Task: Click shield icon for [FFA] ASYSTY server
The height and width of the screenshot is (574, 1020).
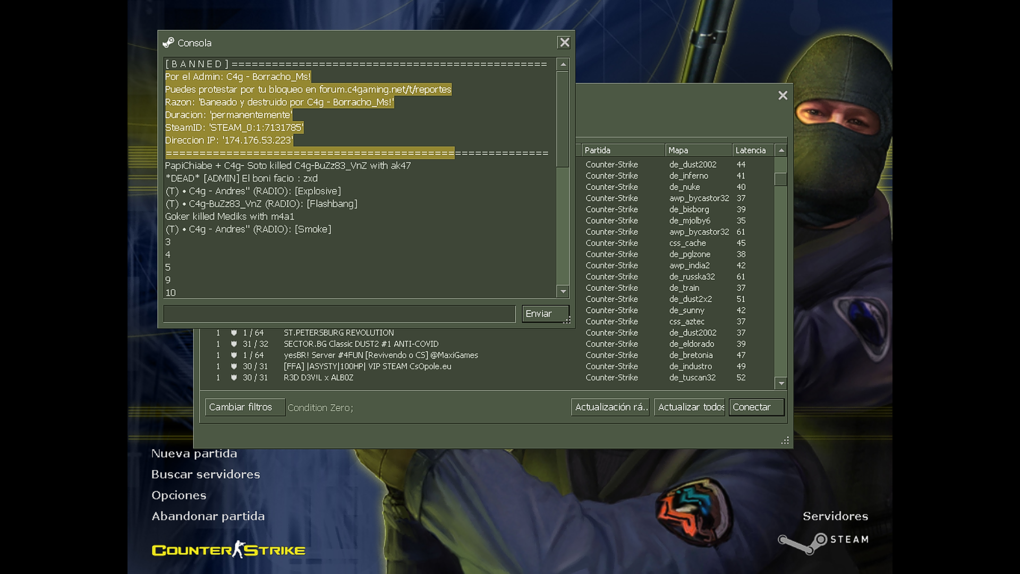Action: pos(234,366)
